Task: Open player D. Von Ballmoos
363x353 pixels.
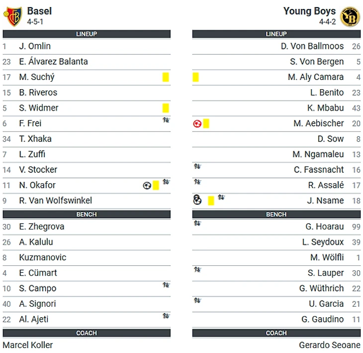Action: click(312, 46)
